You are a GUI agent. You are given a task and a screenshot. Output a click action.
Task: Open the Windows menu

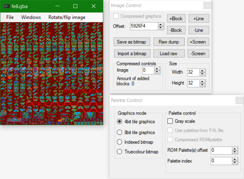tap(31, 17)
